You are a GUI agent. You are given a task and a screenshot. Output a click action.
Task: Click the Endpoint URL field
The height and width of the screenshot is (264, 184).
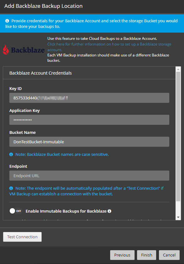point(89,176)
